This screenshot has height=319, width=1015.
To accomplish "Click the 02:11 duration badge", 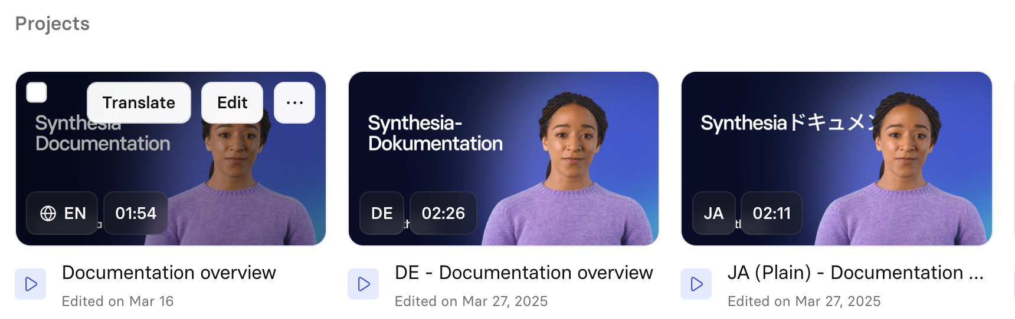I will pos(771,213).
